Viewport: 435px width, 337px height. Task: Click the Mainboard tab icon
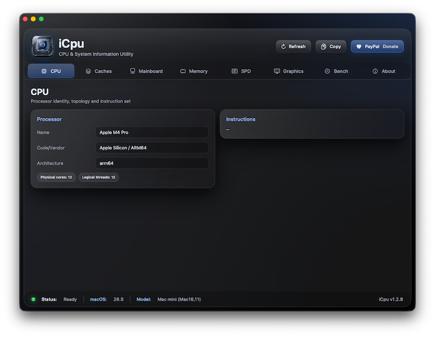pyautogui.click(x=132, y=71)
